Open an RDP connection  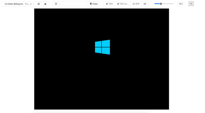click(x=136, y=4)
